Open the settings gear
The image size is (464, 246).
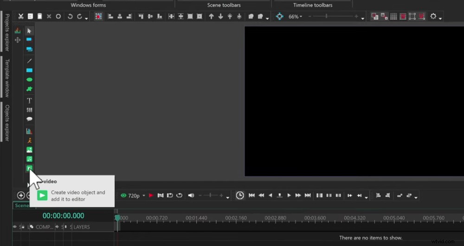click(433, 17)
